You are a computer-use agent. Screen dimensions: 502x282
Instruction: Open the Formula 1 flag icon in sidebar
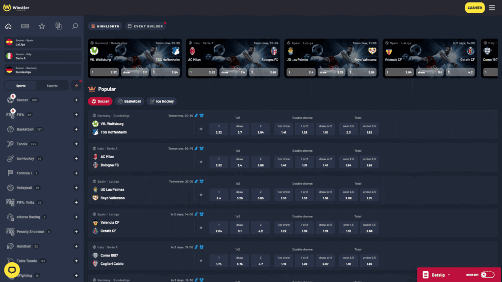pos(11,173)
